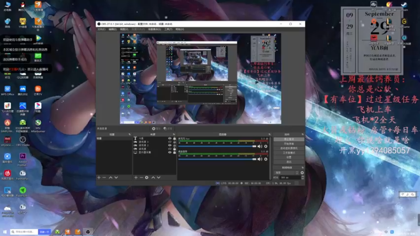Toggle visibility of 游戏源 2 source
This screenshot has width=420, height=236.
[x=170, y=145]
